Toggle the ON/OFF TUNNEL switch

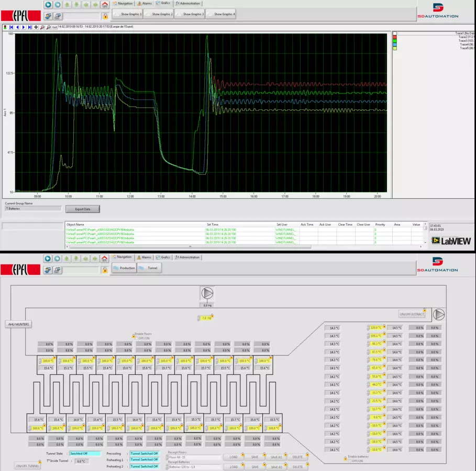point(27,466)
